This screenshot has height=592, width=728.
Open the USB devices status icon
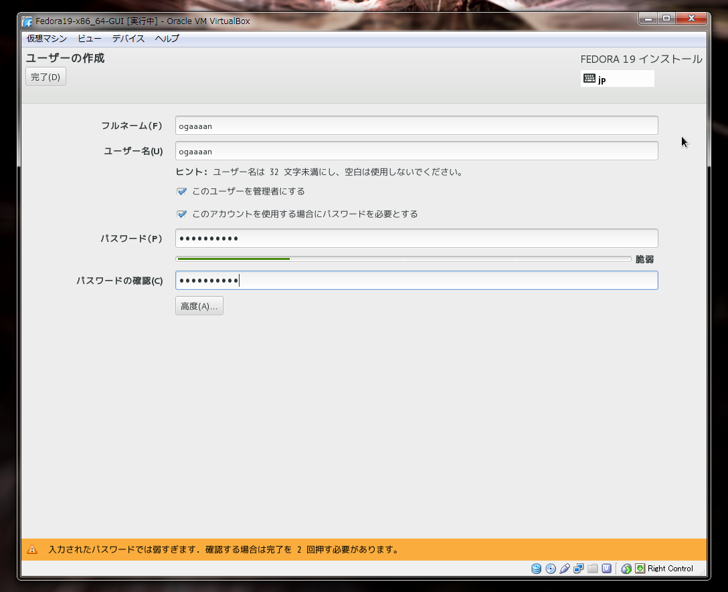(x=565, y=569)
